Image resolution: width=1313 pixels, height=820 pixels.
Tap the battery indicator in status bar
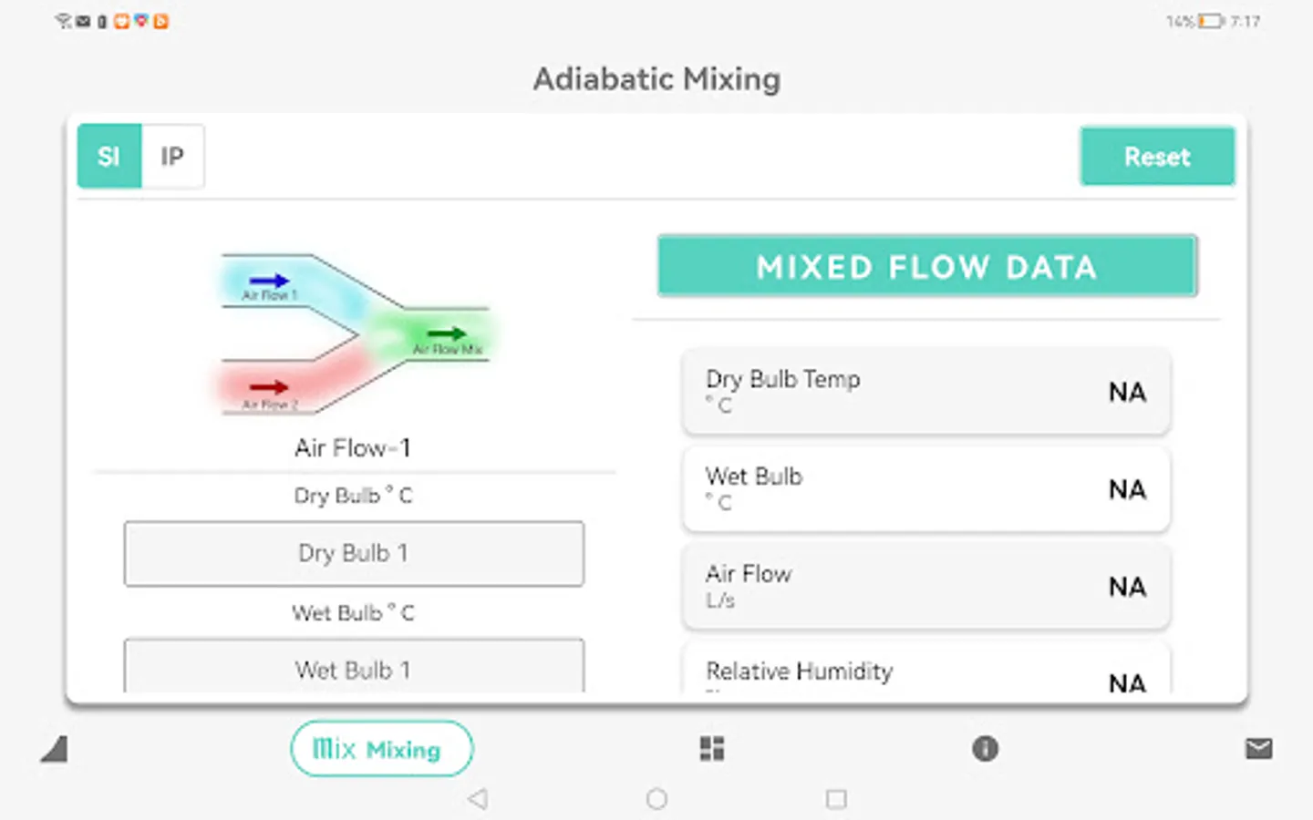[1210, 21]
